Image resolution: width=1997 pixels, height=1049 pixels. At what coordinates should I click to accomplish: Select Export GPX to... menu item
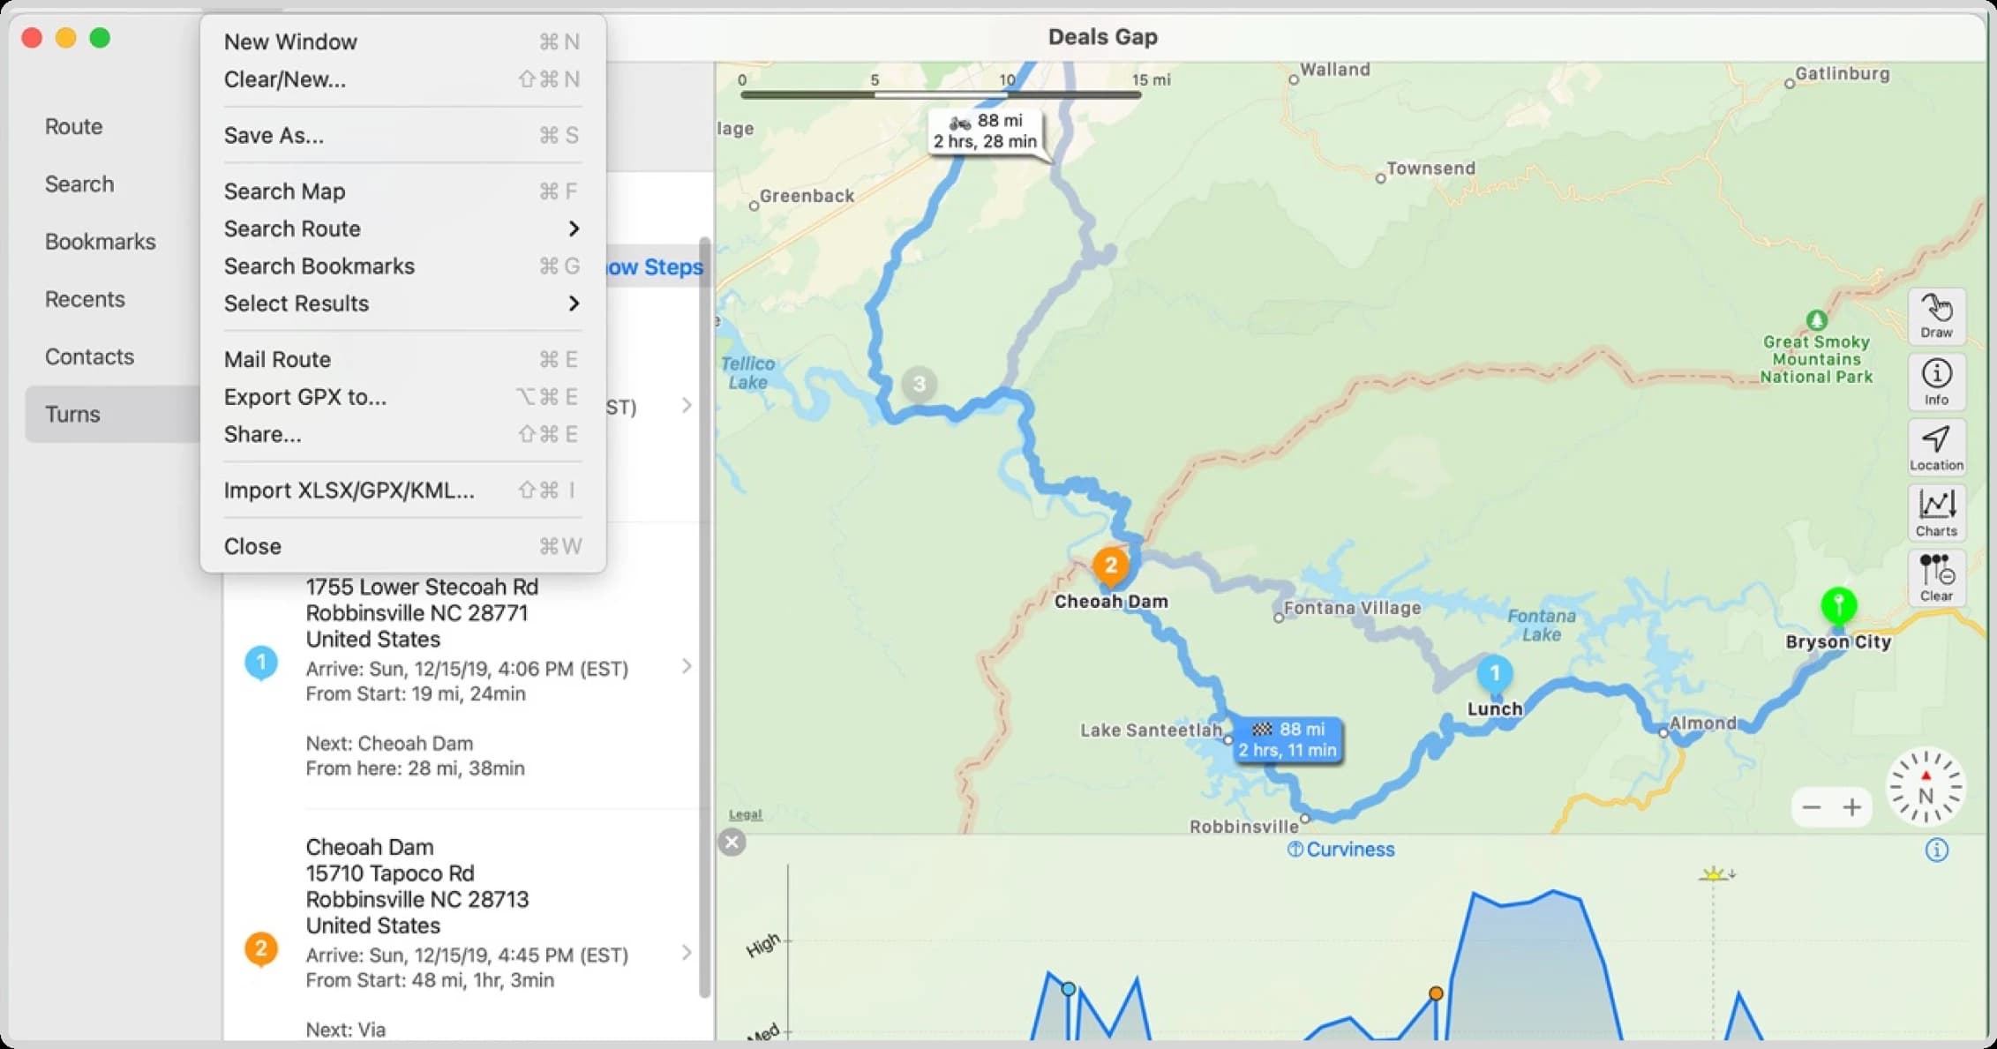point(402,397)
